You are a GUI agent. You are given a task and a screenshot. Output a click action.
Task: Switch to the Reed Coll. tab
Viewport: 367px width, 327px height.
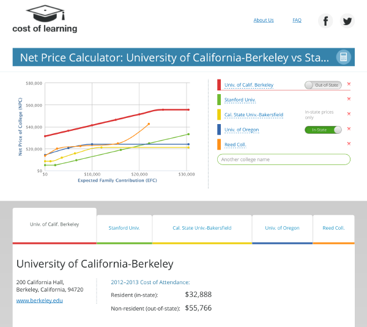point(333,228)
